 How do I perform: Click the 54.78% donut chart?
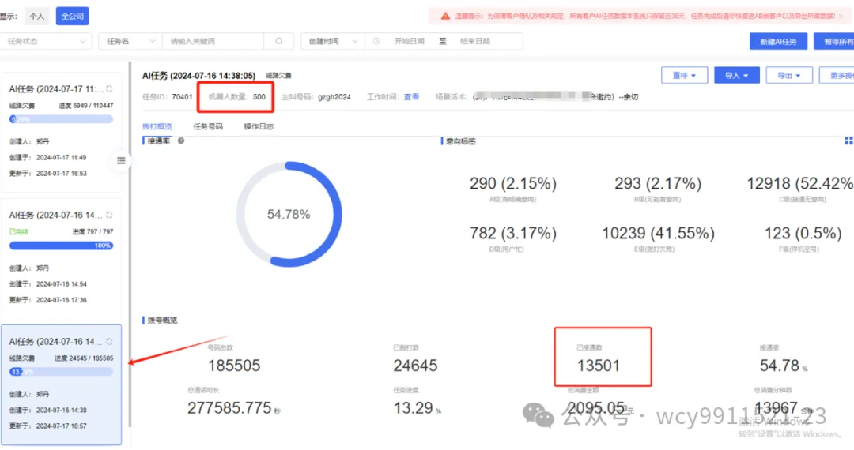click(289, 214)
